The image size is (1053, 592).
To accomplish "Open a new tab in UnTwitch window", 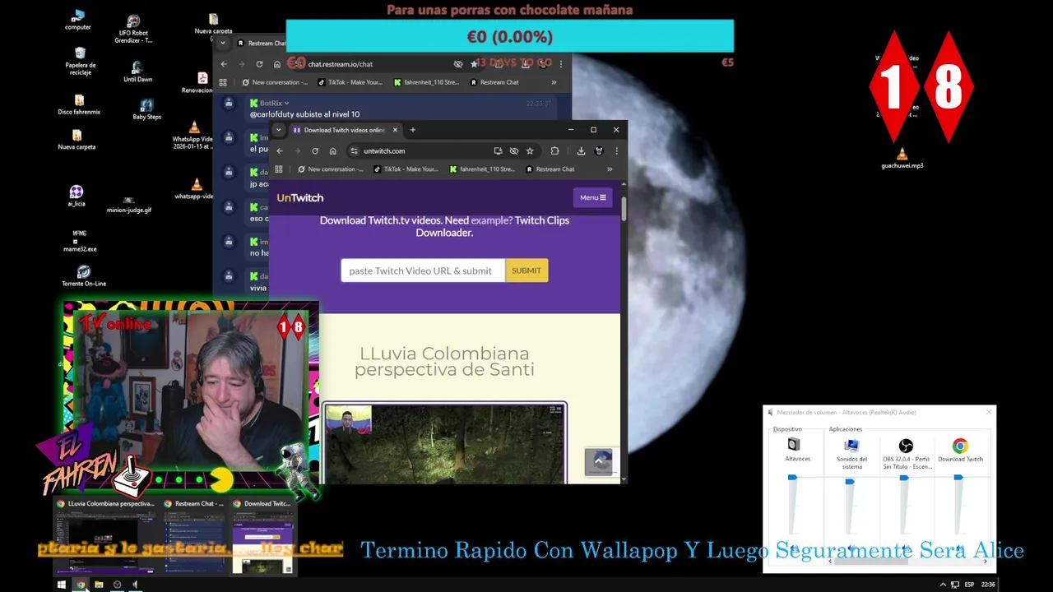I will (413, 130).
